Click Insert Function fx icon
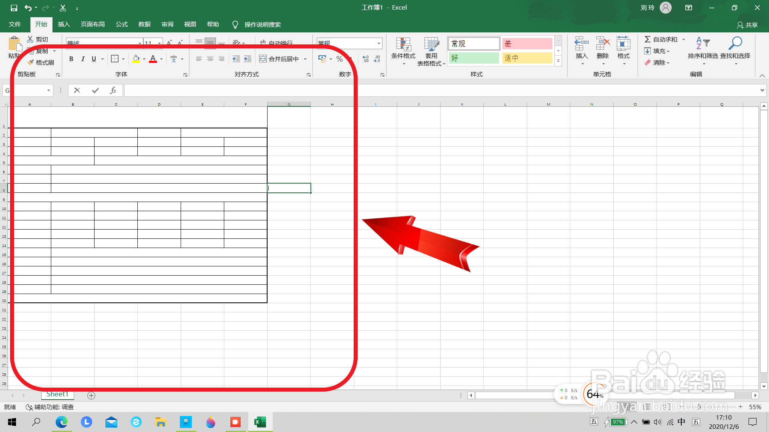Viewport: 769px width, 432px height. click(113, 90)
